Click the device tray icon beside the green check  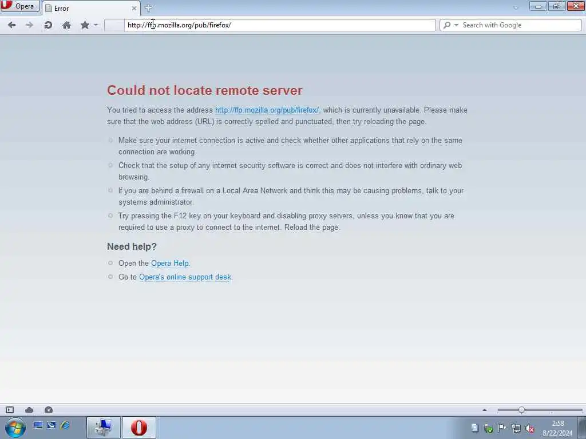(x=474, y=428)
